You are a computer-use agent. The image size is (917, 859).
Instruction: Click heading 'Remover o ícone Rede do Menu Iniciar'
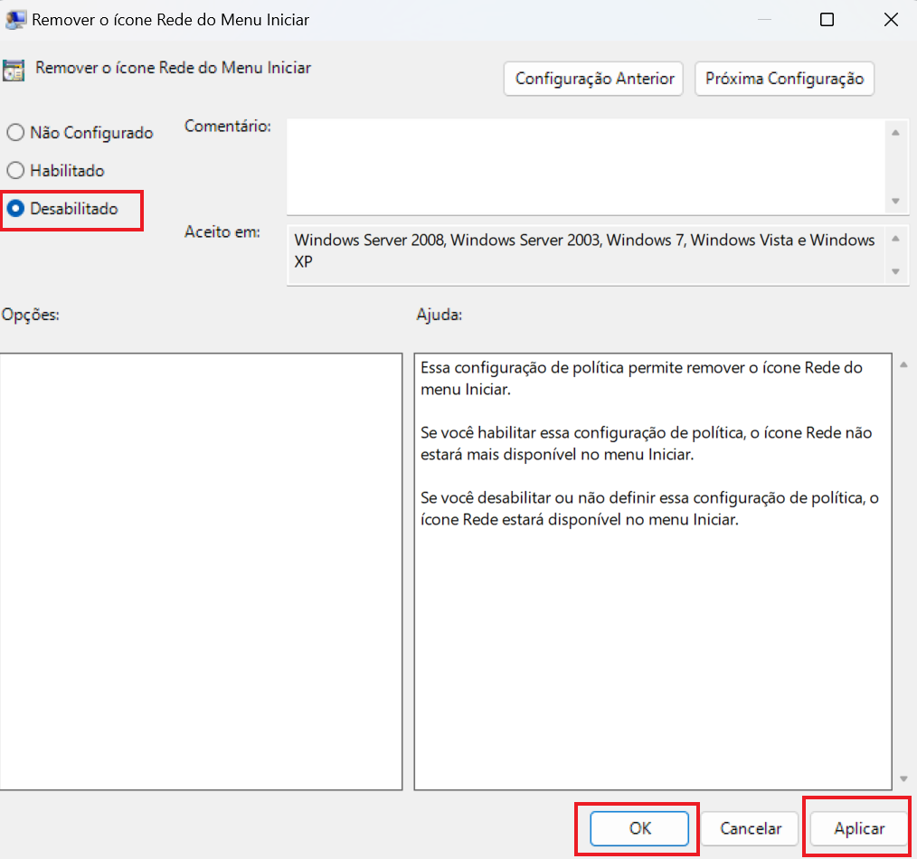coord(173,68)
